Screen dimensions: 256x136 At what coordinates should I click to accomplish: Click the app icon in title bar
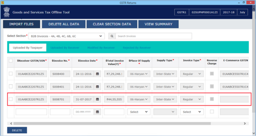pyautogui.click(x=3, y=3)
